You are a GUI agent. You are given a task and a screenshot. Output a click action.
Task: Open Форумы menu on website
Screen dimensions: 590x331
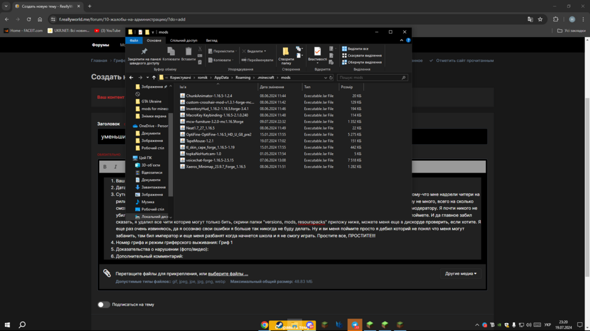point(100,45)
